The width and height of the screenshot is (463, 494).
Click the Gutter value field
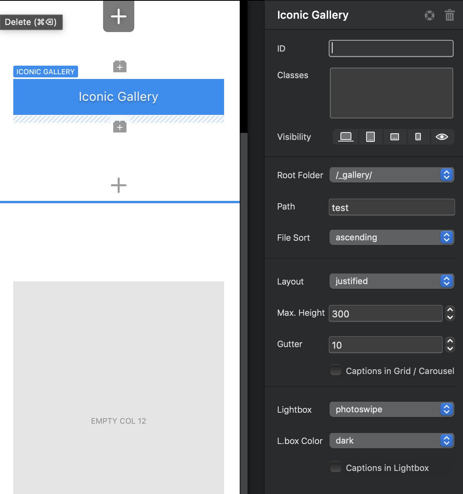(x=386, y=345)
